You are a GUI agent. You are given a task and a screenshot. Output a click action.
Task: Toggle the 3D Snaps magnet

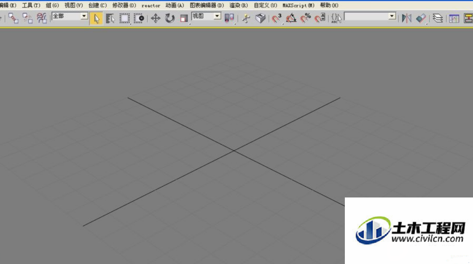click(277, 19)
